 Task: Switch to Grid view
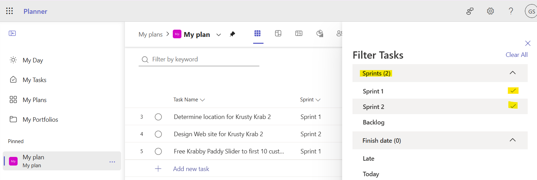click(258, 33)
